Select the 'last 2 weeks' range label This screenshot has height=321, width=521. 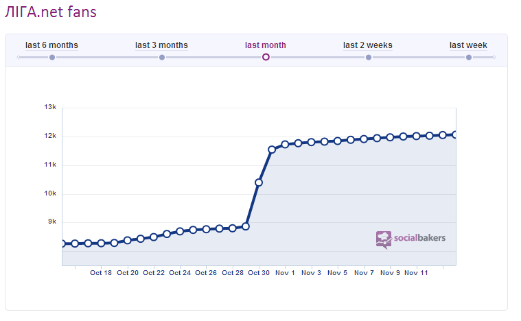tap(368, 45)
